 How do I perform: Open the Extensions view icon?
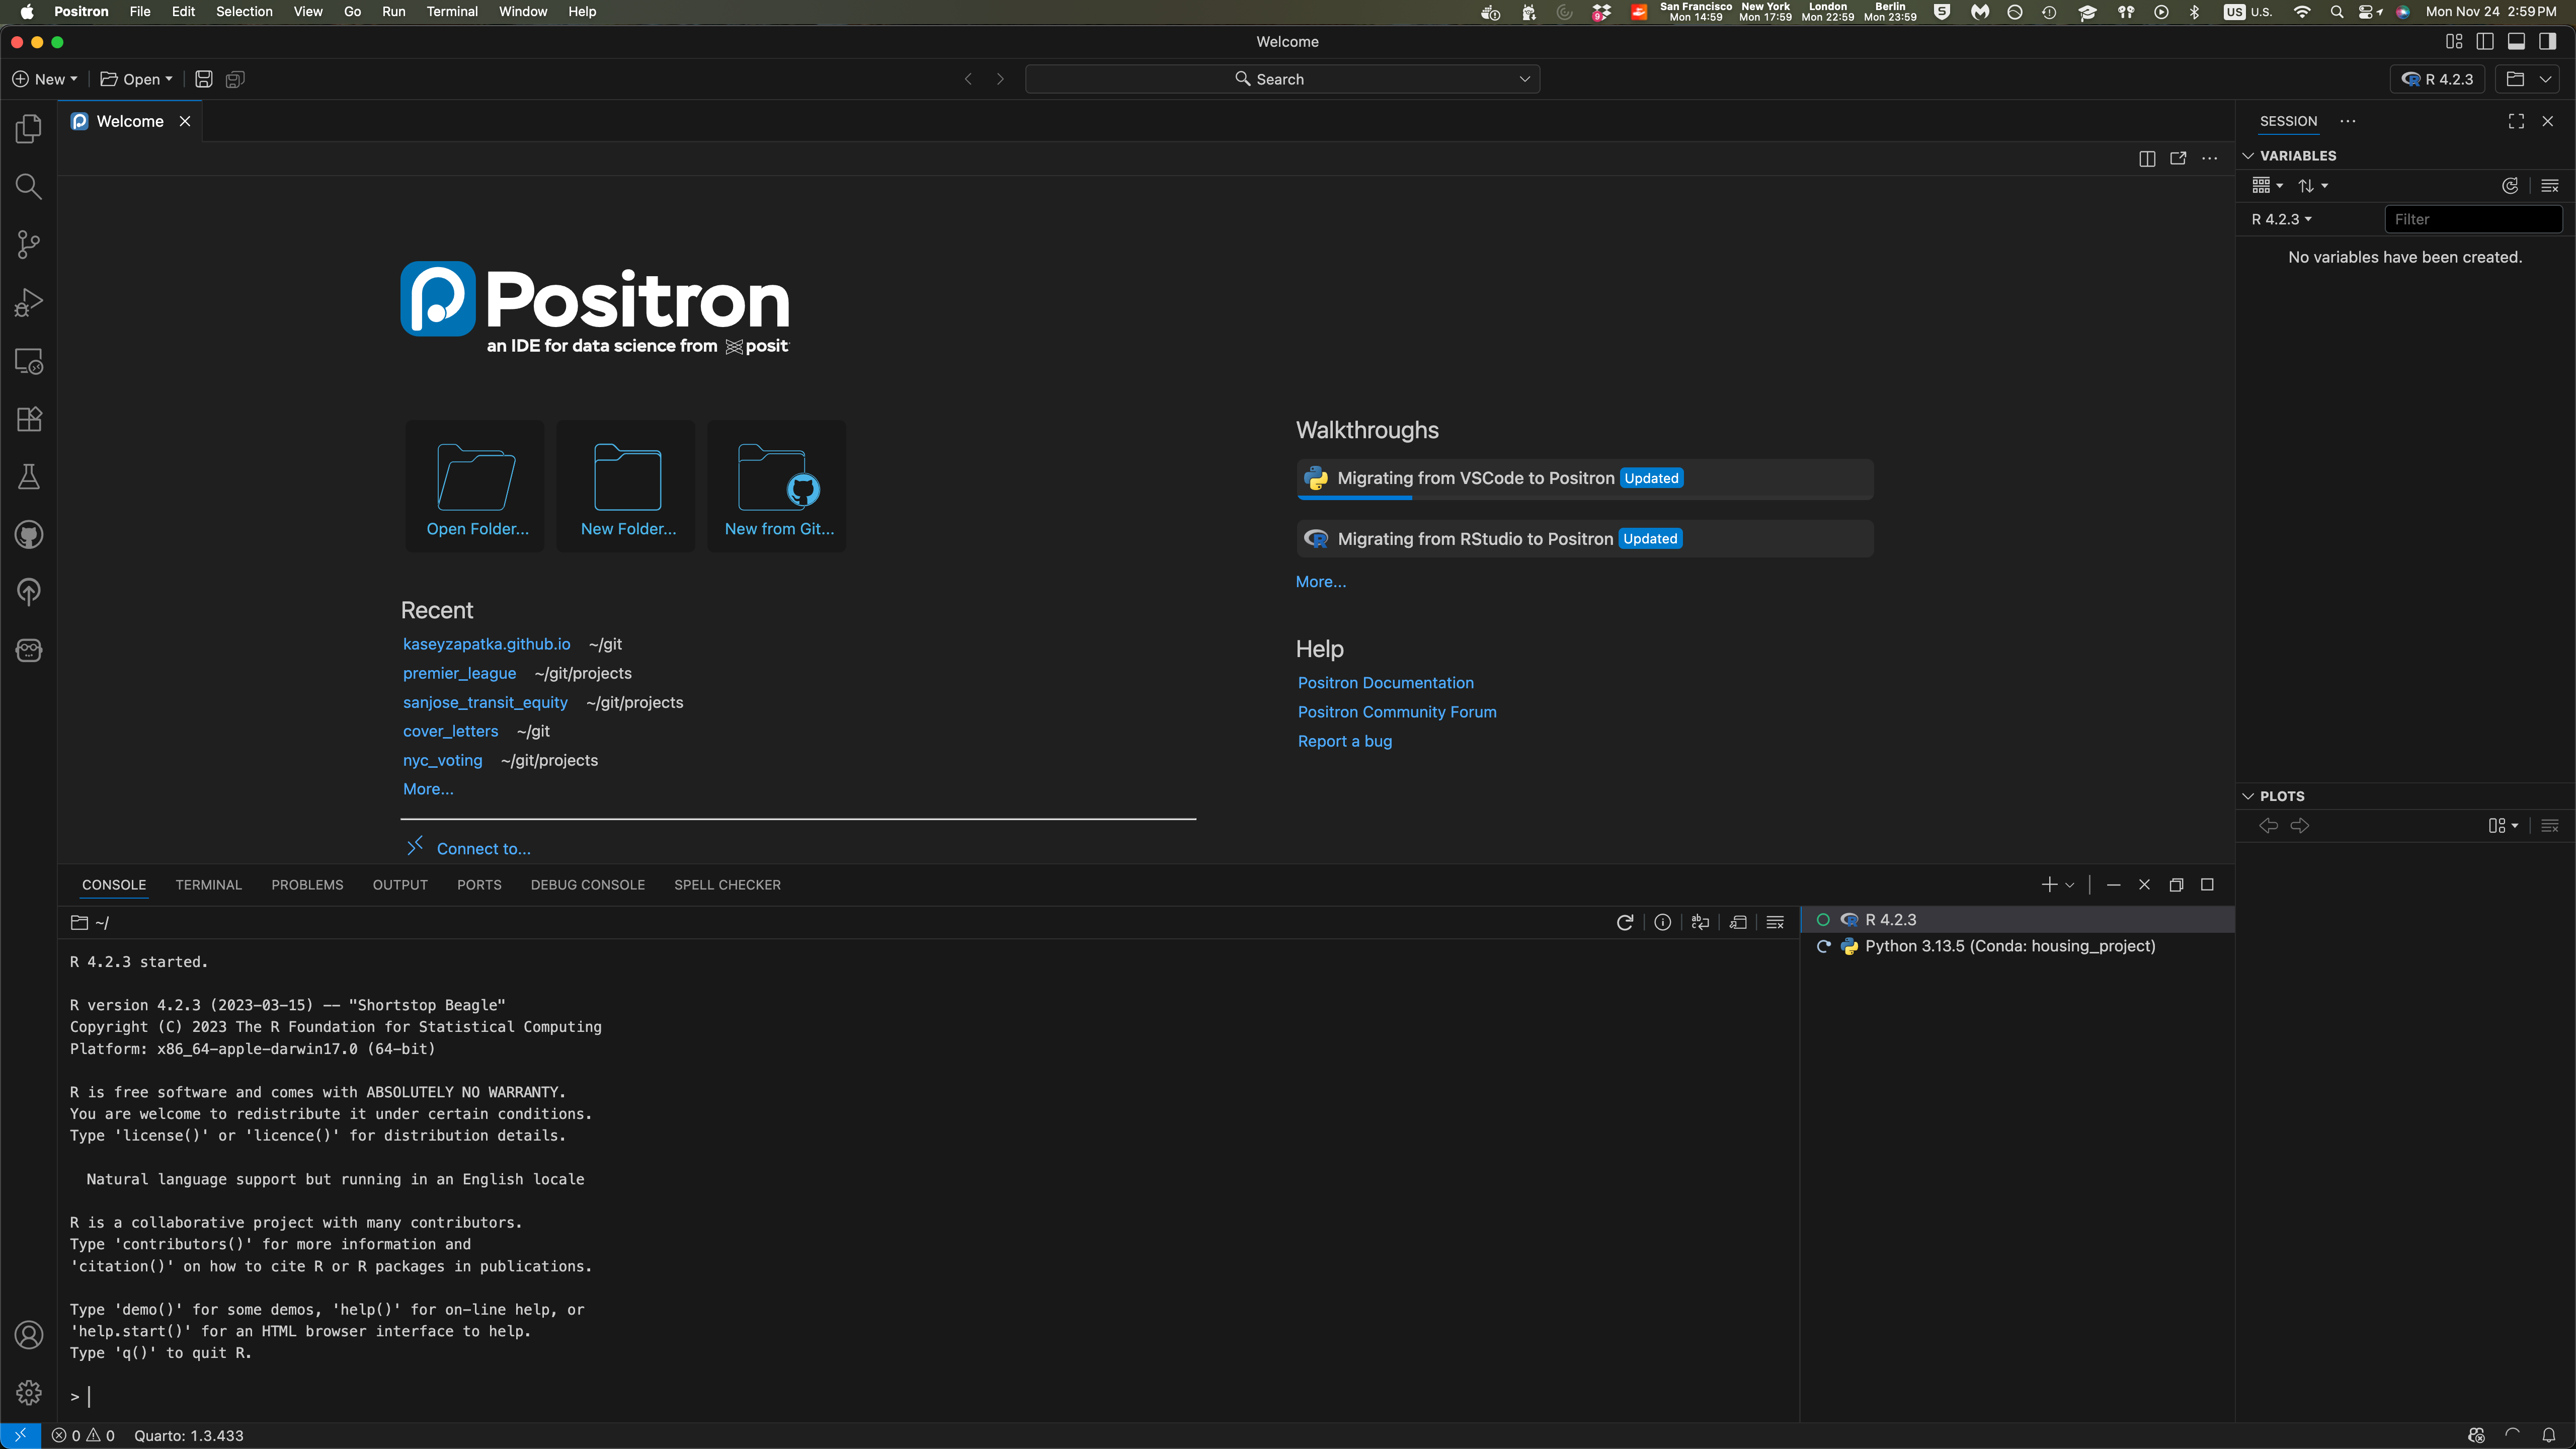click(x=28, y=419)
